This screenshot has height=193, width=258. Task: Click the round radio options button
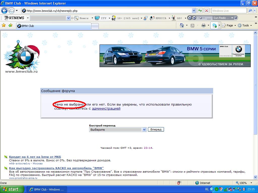[x=236, y=18]
